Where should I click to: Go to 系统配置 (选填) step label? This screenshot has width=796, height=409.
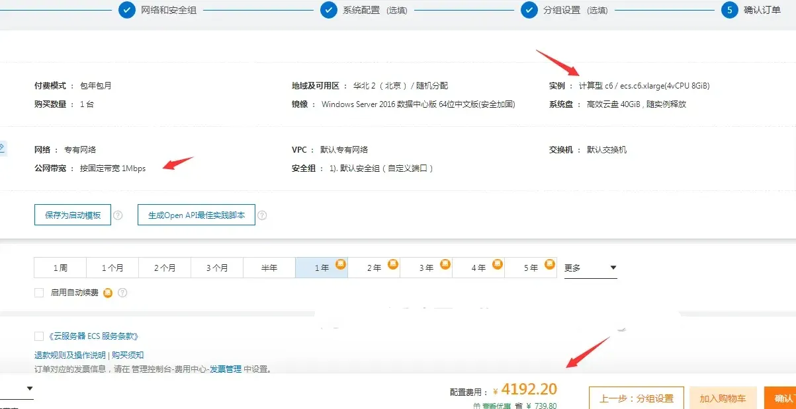[375, 11]
